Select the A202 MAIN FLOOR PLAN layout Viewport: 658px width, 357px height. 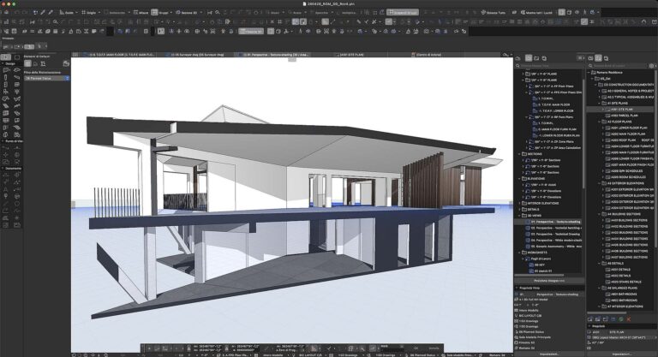(629, 134)
